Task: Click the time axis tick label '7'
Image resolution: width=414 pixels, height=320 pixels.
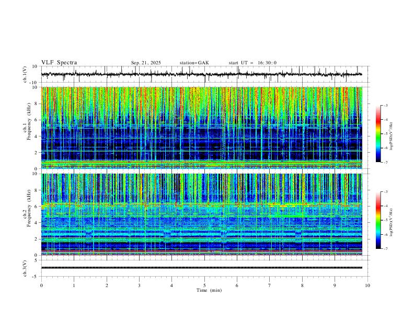Action: coord(270,285)
